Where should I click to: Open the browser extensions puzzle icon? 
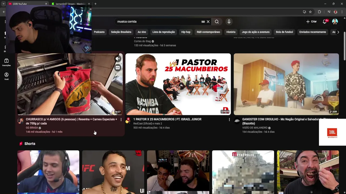click(x=319, y=12)
